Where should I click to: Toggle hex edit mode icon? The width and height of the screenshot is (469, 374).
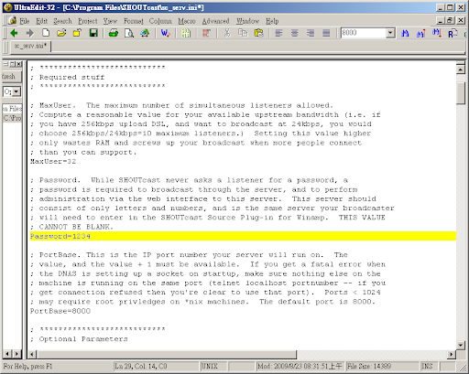tap(186, 33)
